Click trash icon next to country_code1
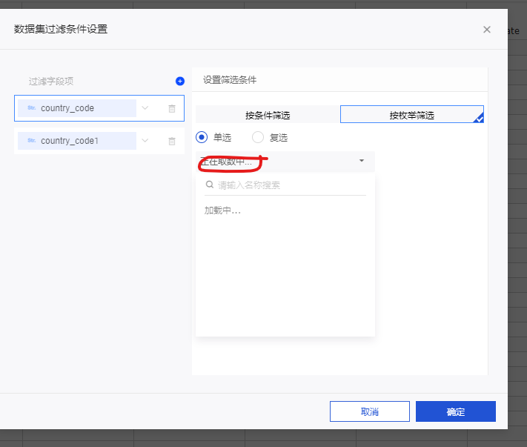Screen dimensions: 527x447 (x=172, y=141)
